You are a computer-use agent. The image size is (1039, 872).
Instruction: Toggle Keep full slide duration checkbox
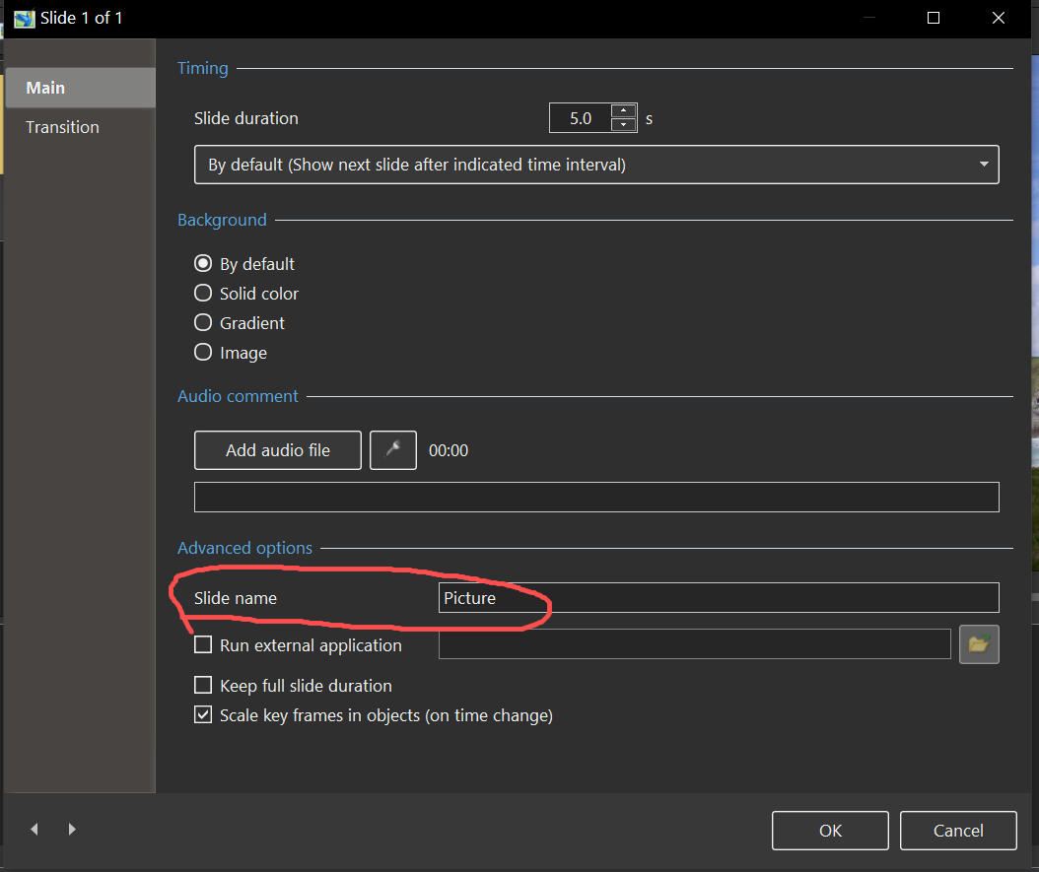point(203,685)
